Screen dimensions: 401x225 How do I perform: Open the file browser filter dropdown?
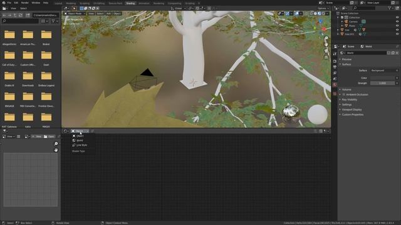[x=55, y=21]
